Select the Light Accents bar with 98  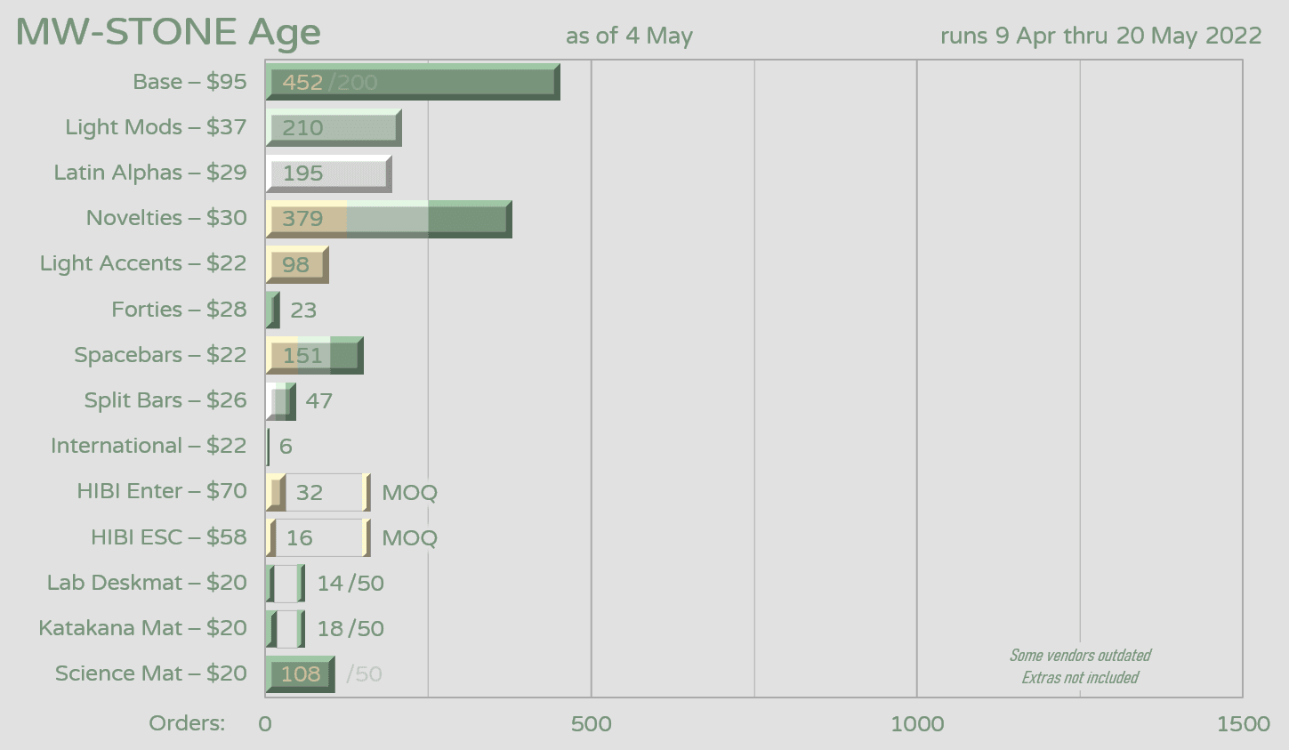coord(297,264)
